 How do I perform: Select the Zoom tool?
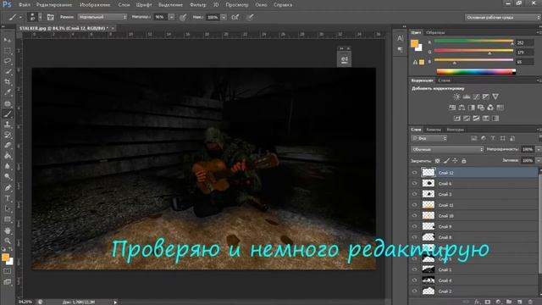pyautogui.click(x=8, y=241)
